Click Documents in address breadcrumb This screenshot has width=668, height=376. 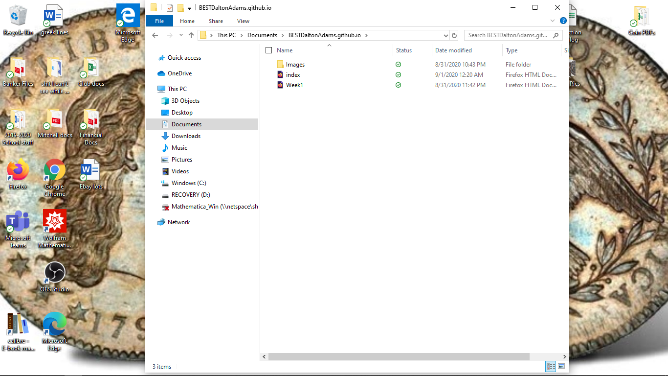262,35
